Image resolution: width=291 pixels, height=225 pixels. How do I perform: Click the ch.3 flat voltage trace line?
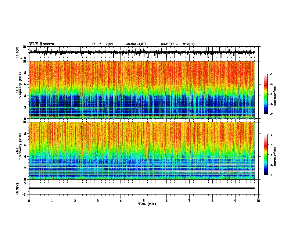point(142,188)
